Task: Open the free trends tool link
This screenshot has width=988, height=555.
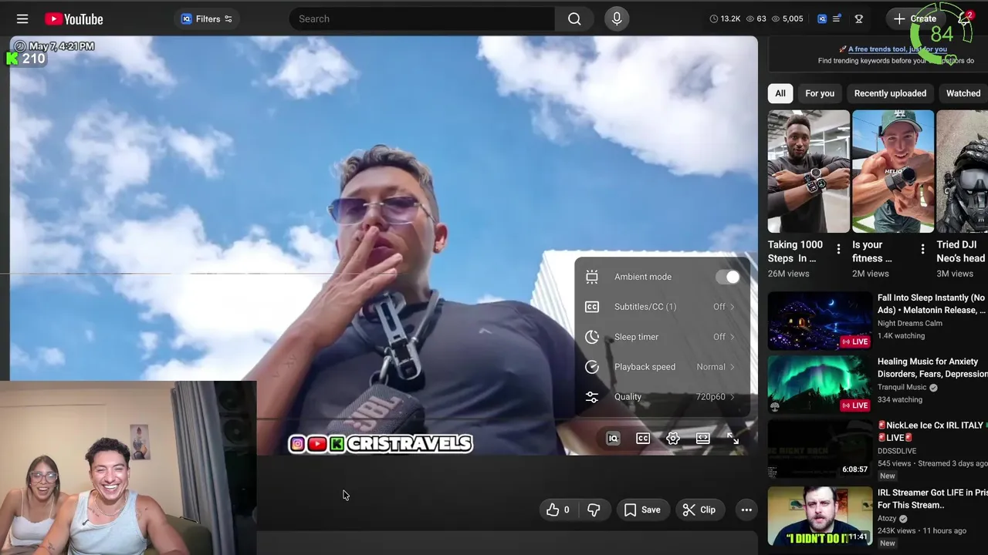Action: click(x=898, y=49)
